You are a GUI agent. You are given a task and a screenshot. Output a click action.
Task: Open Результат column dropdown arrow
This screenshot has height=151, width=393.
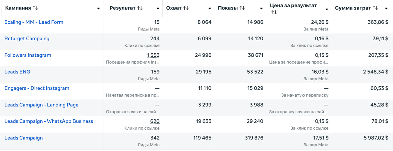(x=158, y=9)
